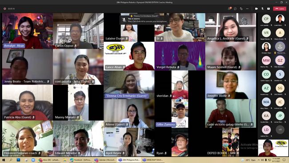Open the Windows Start menu
Image resolution: width=289 pixels, height=163 pixels.
click(3, 160)
